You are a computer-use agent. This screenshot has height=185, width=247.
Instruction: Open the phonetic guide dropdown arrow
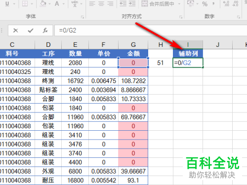pos(81,3)
